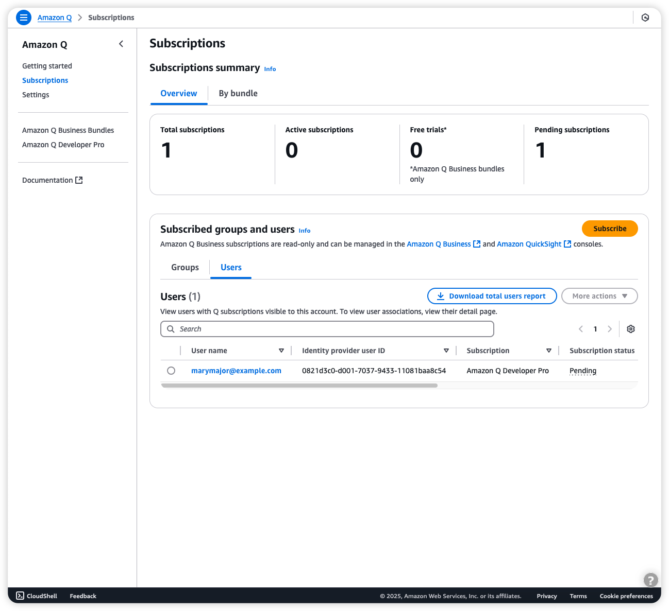Click the horizontal table scrollbar
This screenshot has height=611, width=669.
click(x=299, y=386)
